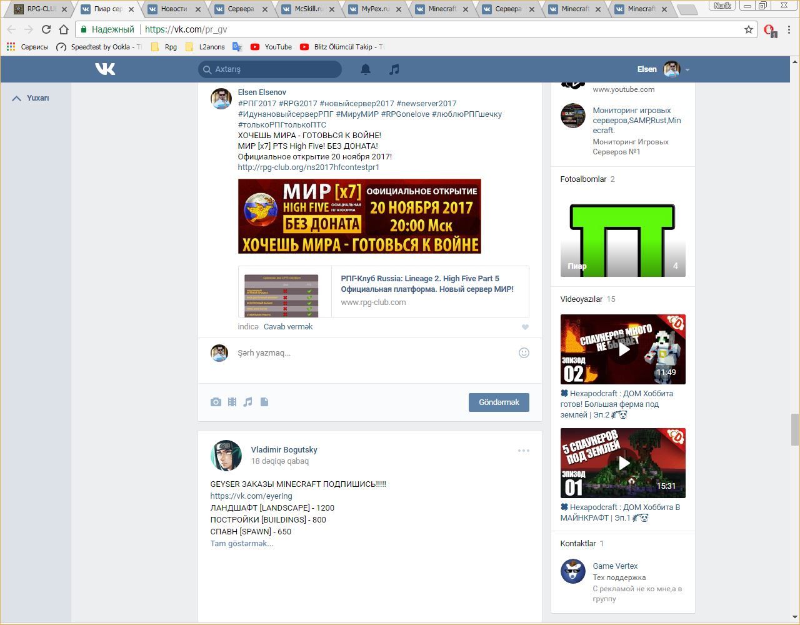Open the Google Translate bookmark icon
This screenshot has height=625, width=800.
tap(237, 47)
